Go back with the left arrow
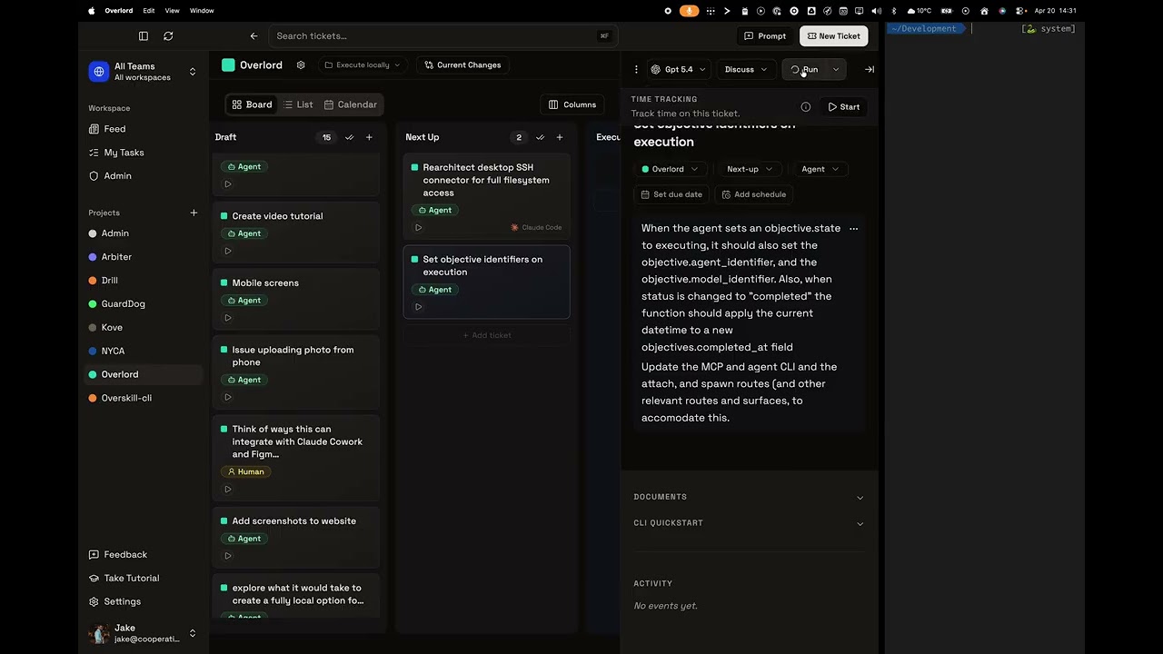 253,36
